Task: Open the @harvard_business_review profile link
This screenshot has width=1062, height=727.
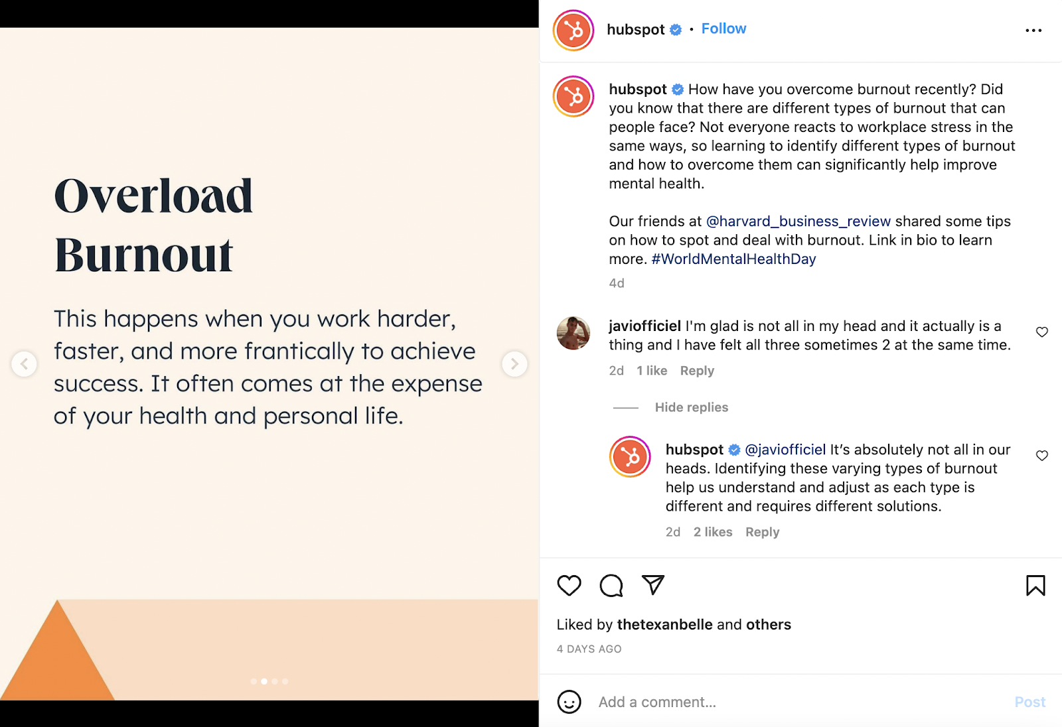Action: point(798,221)
